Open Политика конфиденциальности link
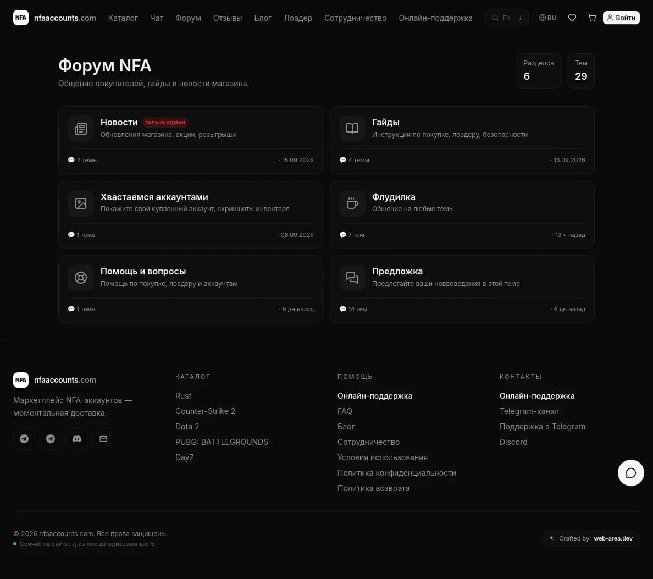653x579 pixels. pyautogui.click(x=397, y=473)
